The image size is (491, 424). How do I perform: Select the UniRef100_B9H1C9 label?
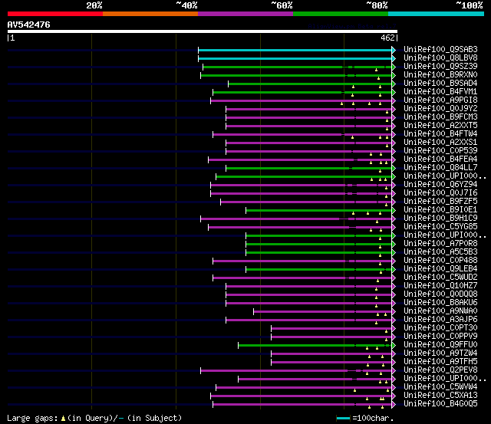point(440,219)
